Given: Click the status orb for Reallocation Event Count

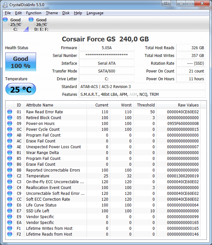Looking at the screenshot, I should [10, 187].
